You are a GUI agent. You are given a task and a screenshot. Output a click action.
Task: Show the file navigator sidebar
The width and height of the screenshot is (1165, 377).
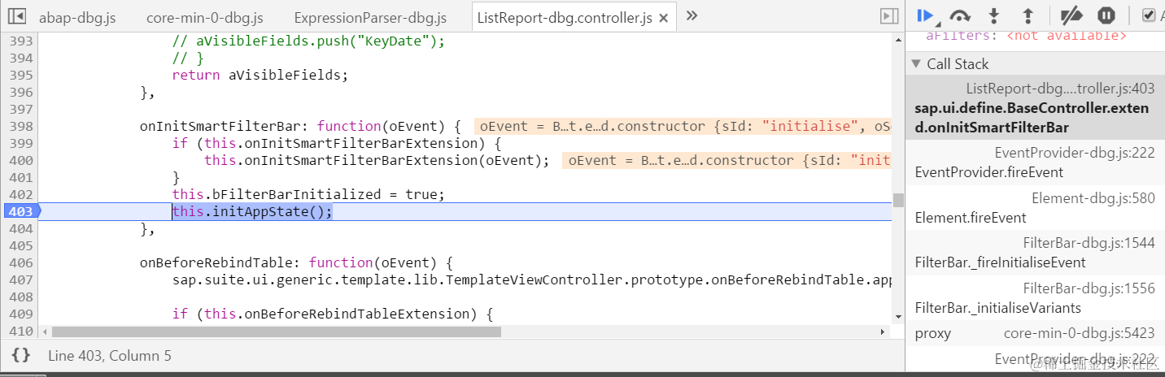(x=16, y=16)
